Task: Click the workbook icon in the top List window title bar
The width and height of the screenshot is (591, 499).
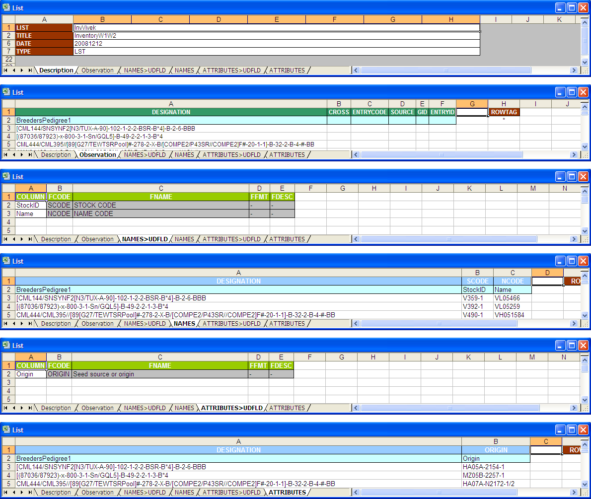Action: [x=6, y=7]
